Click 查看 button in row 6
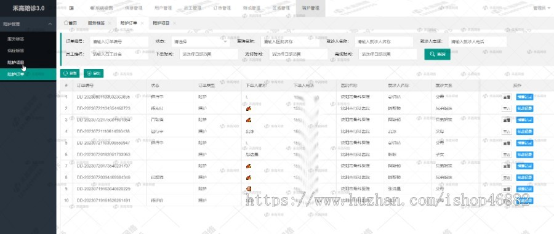Viewport: 554px width, 234px height. pyautogui.click(x=507, y=155)
